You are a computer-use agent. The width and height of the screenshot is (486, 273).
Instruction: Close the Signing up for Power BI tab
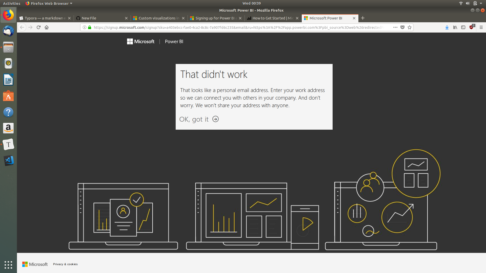click(x=240, y=18)
